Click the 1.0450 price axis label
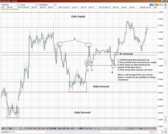The width and height of the screenshot is (168, 134). (x=160, y=12)
